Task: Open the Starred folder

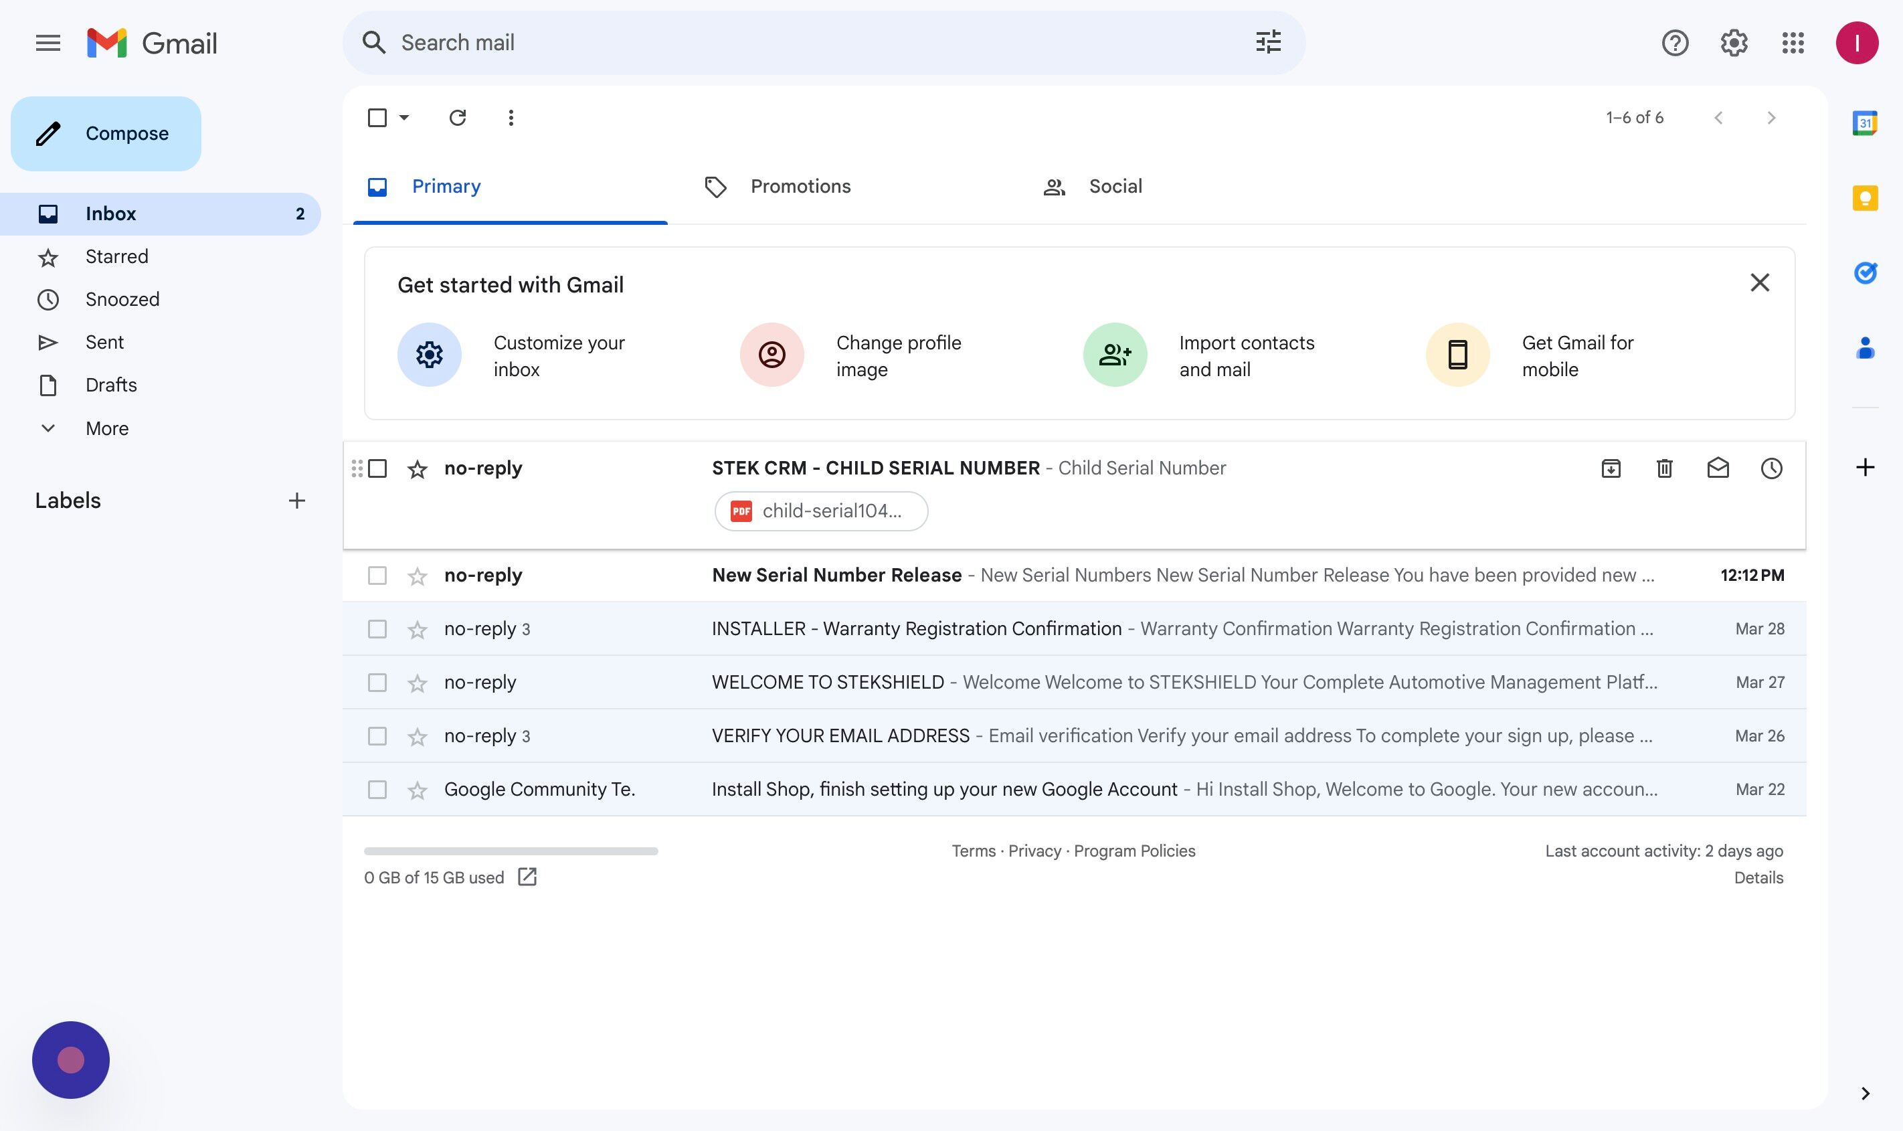Action: pyautogui.click(x=160, y=257)
